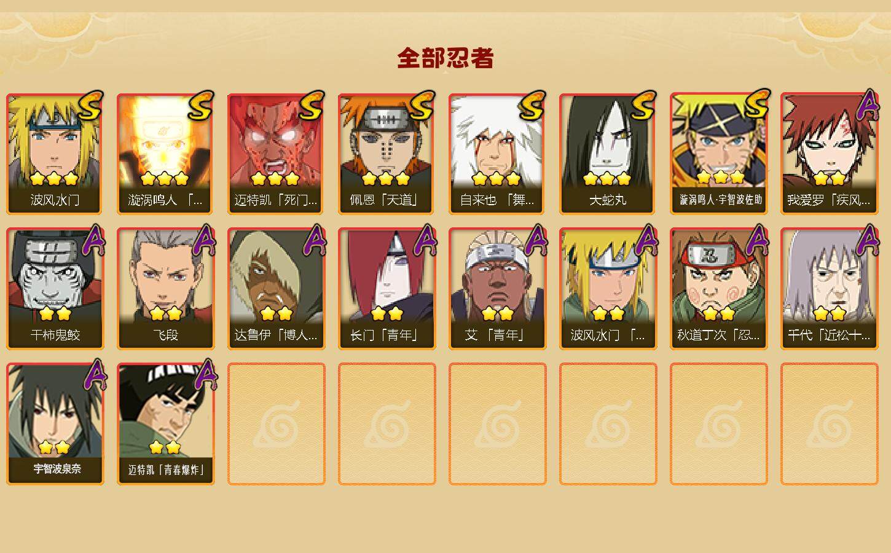Viewport: 891px width, 553px height.
Task: Select the 迈特凯「死门」 red ninja card
Action: (x=277, y=154)
